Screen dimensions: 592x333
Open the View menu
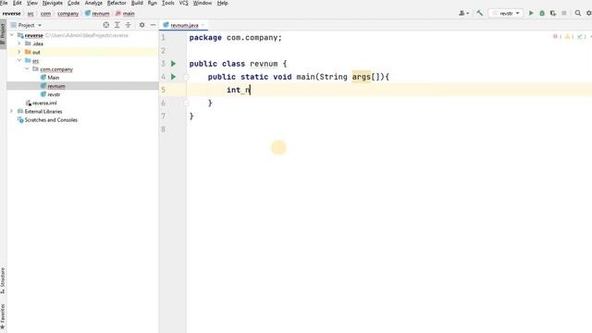[x=32, y=3]
